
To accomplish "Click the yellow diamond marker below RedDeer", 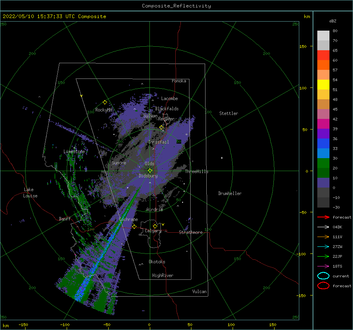I will [x=162, y=128].
